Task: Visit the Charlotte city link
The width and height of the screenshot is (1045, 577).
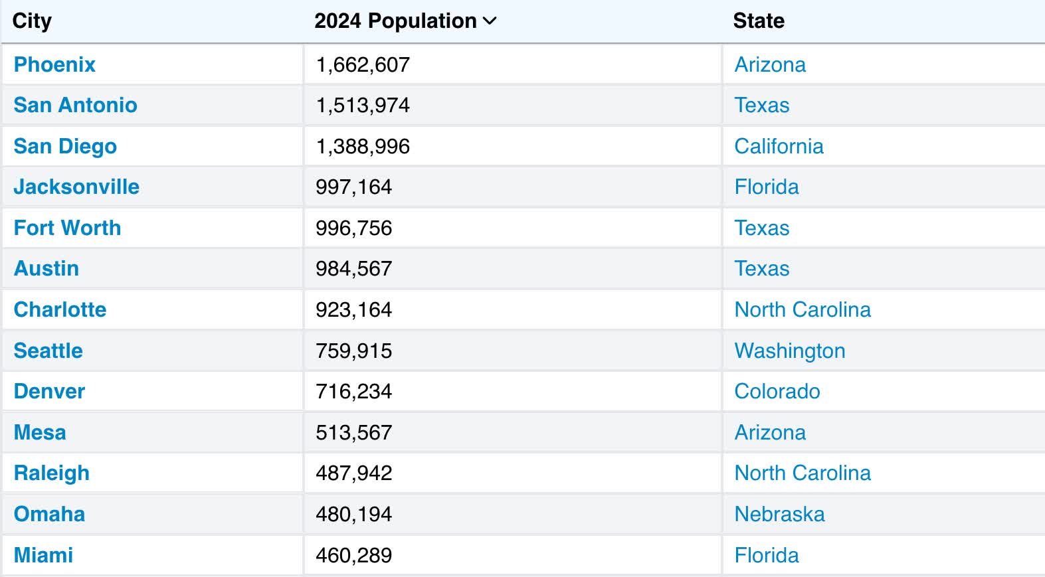Action: pyautogui.click(x=60, y=309)
